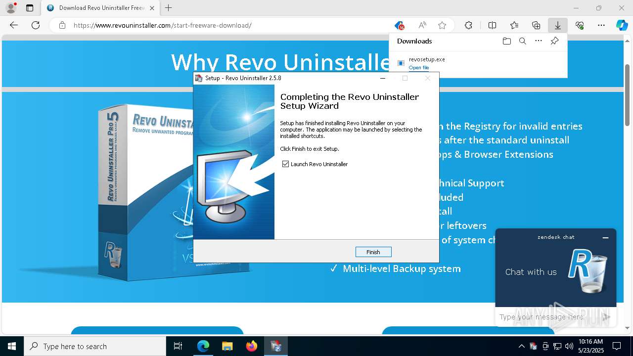Minimize the zendesk chat widget
The height and width of the screenshot is (356, 633).
[605, 238]
